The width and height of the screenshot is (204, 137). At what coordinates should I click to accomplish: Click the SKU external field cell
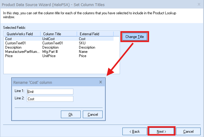click(82, 43)
